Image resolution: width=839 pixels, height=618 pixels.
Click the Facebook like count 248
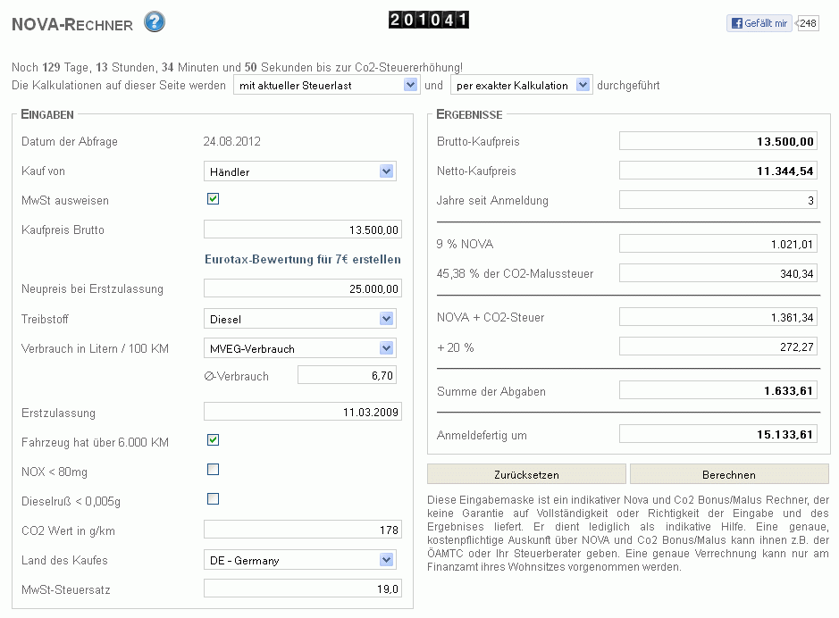[808, 23]
